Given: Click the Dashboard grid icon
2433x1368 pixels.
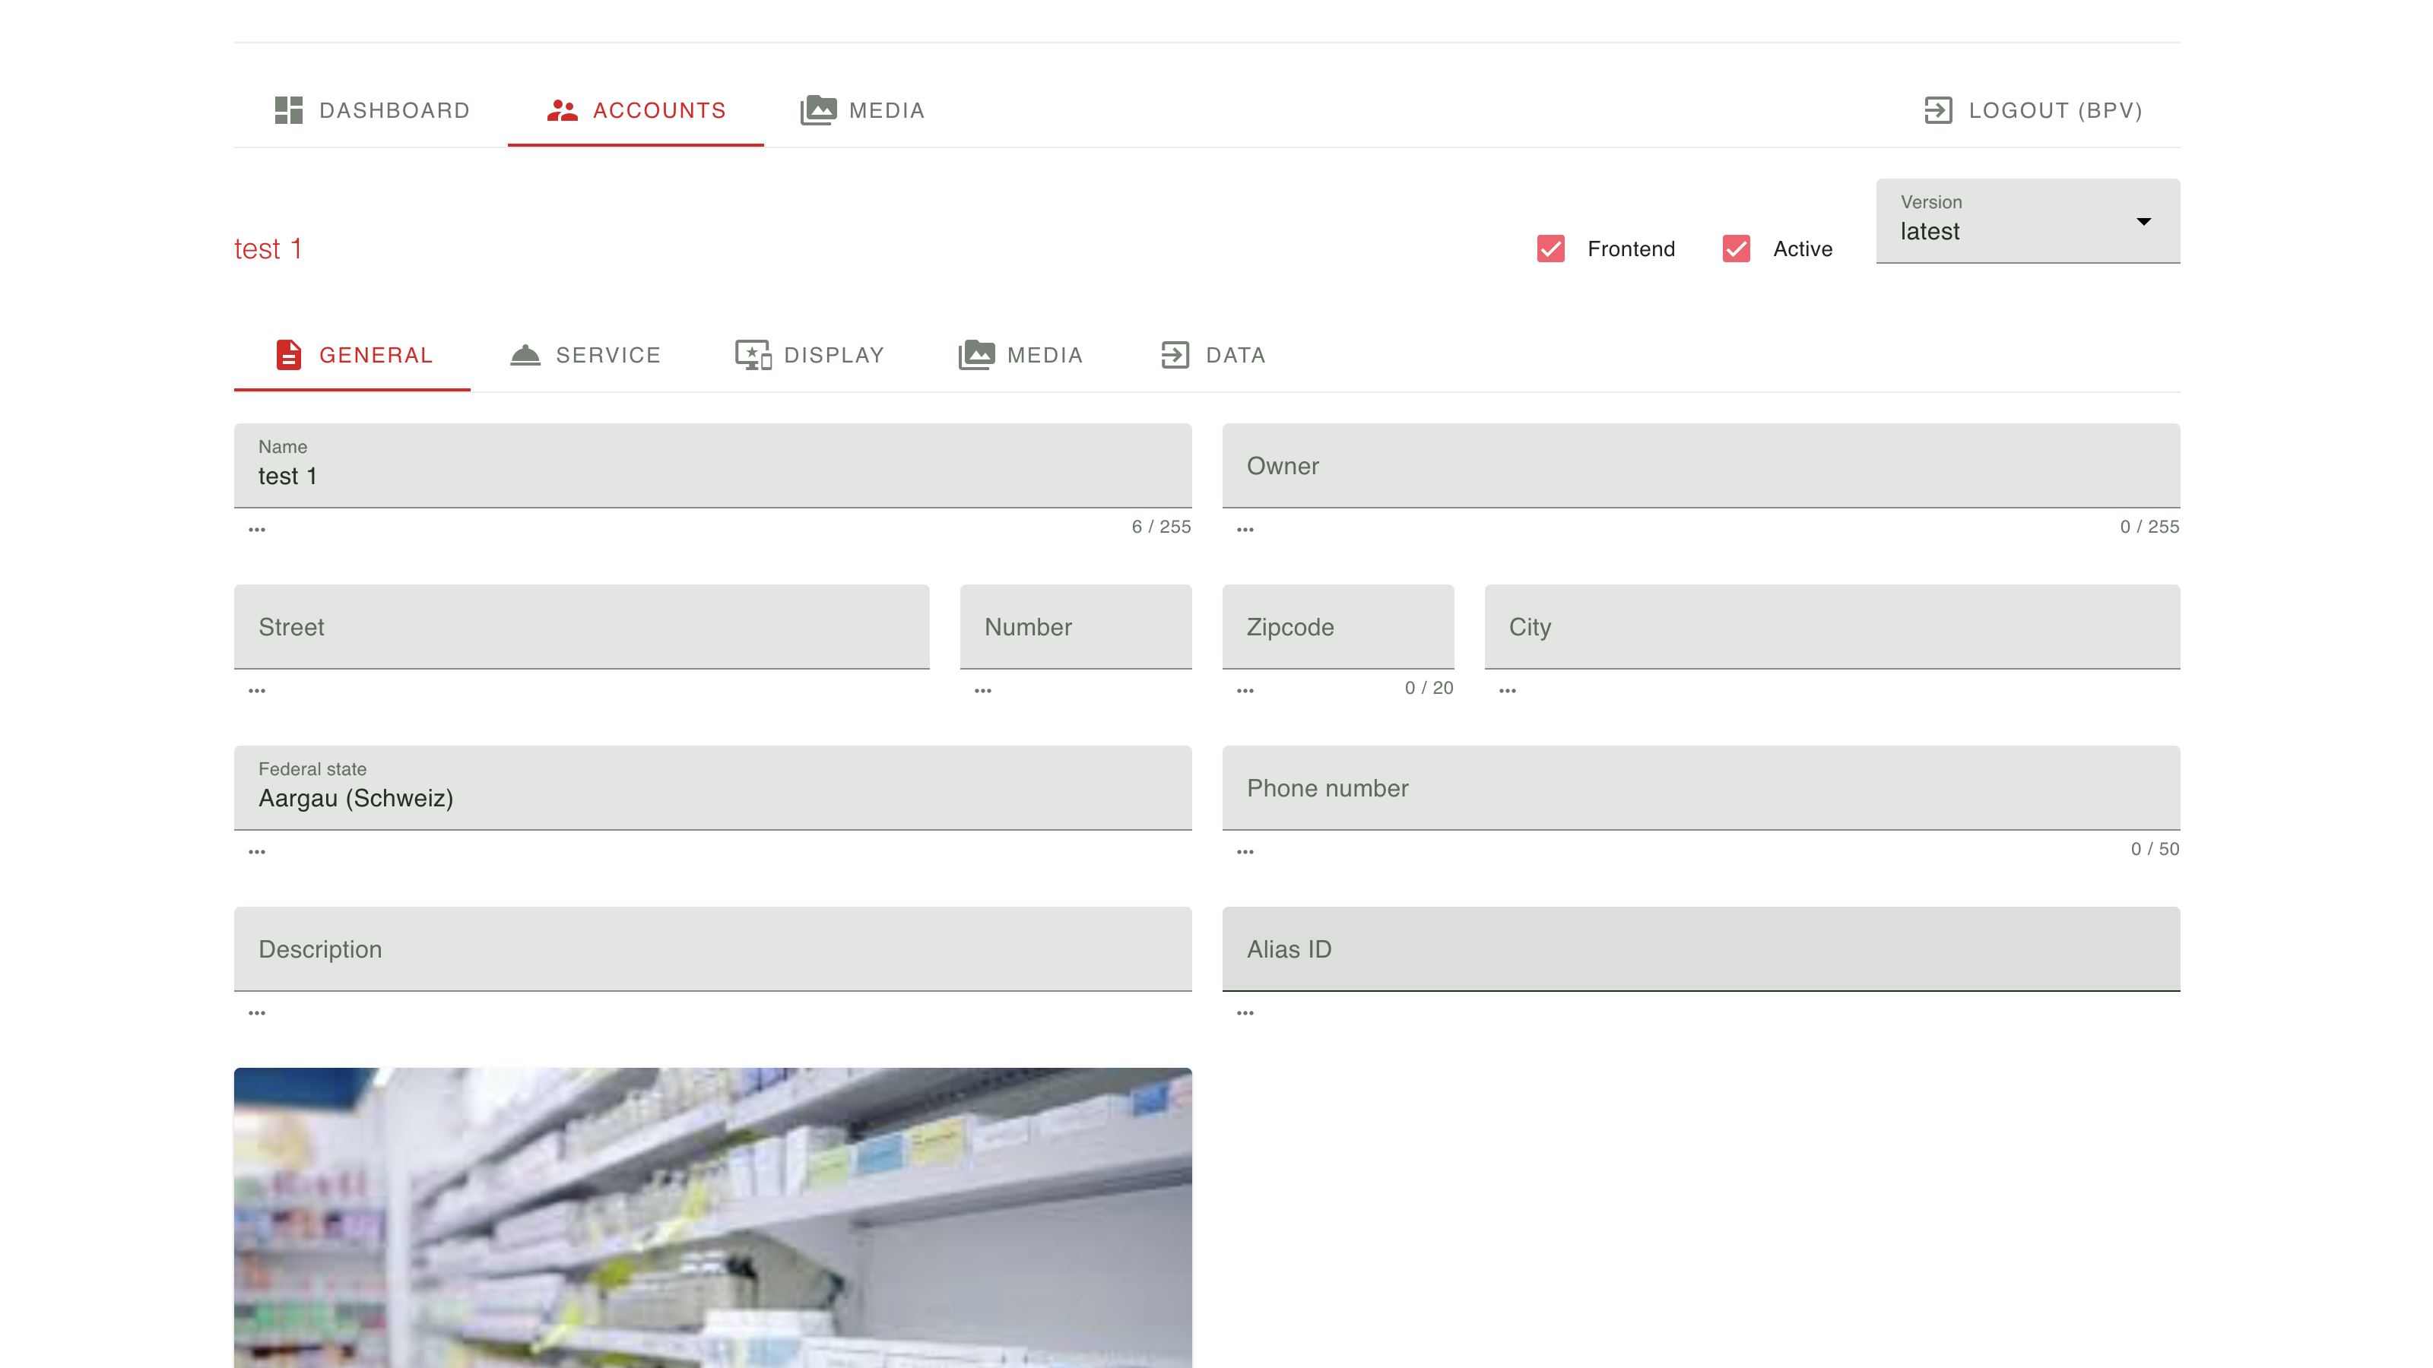Looking at the screenshot, I should coord(288,110).
